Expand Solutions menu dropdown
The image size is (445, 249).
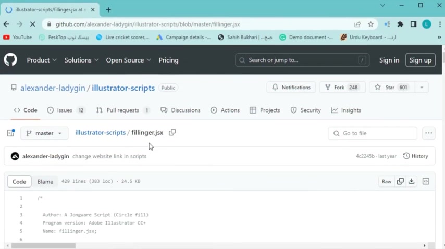(x=81, y=60)
